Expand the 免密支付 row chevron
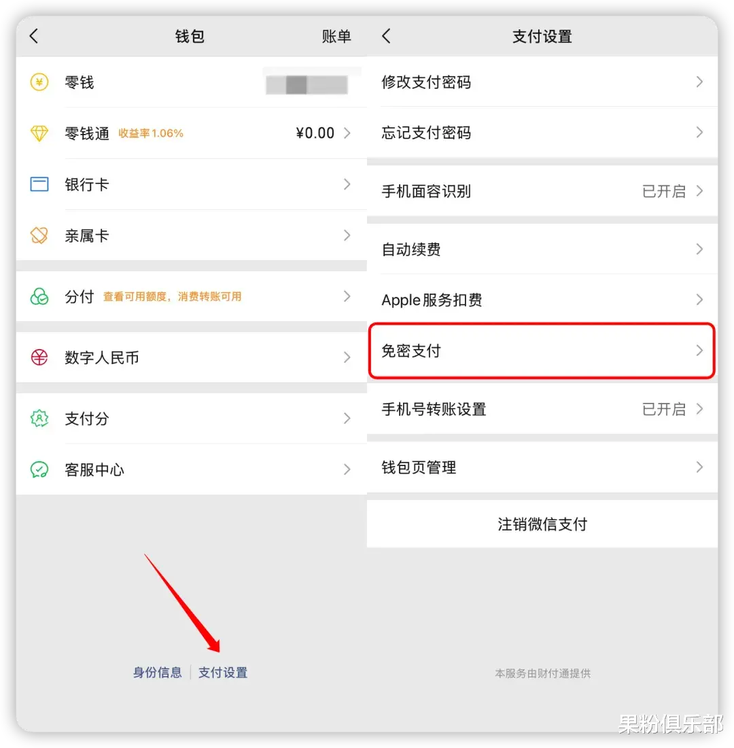This screenshot has height=748, width=734. (699, 351)
